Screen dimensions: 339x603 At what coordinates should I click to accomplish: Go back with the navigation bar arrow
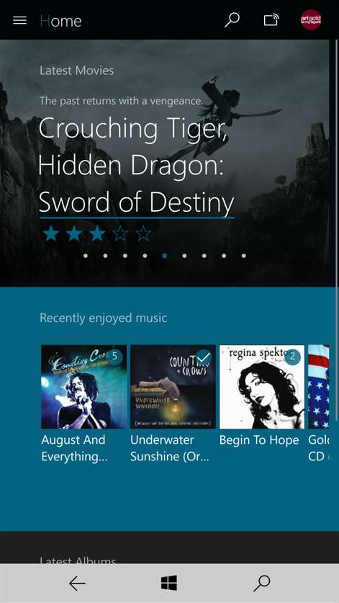(77, 584)
